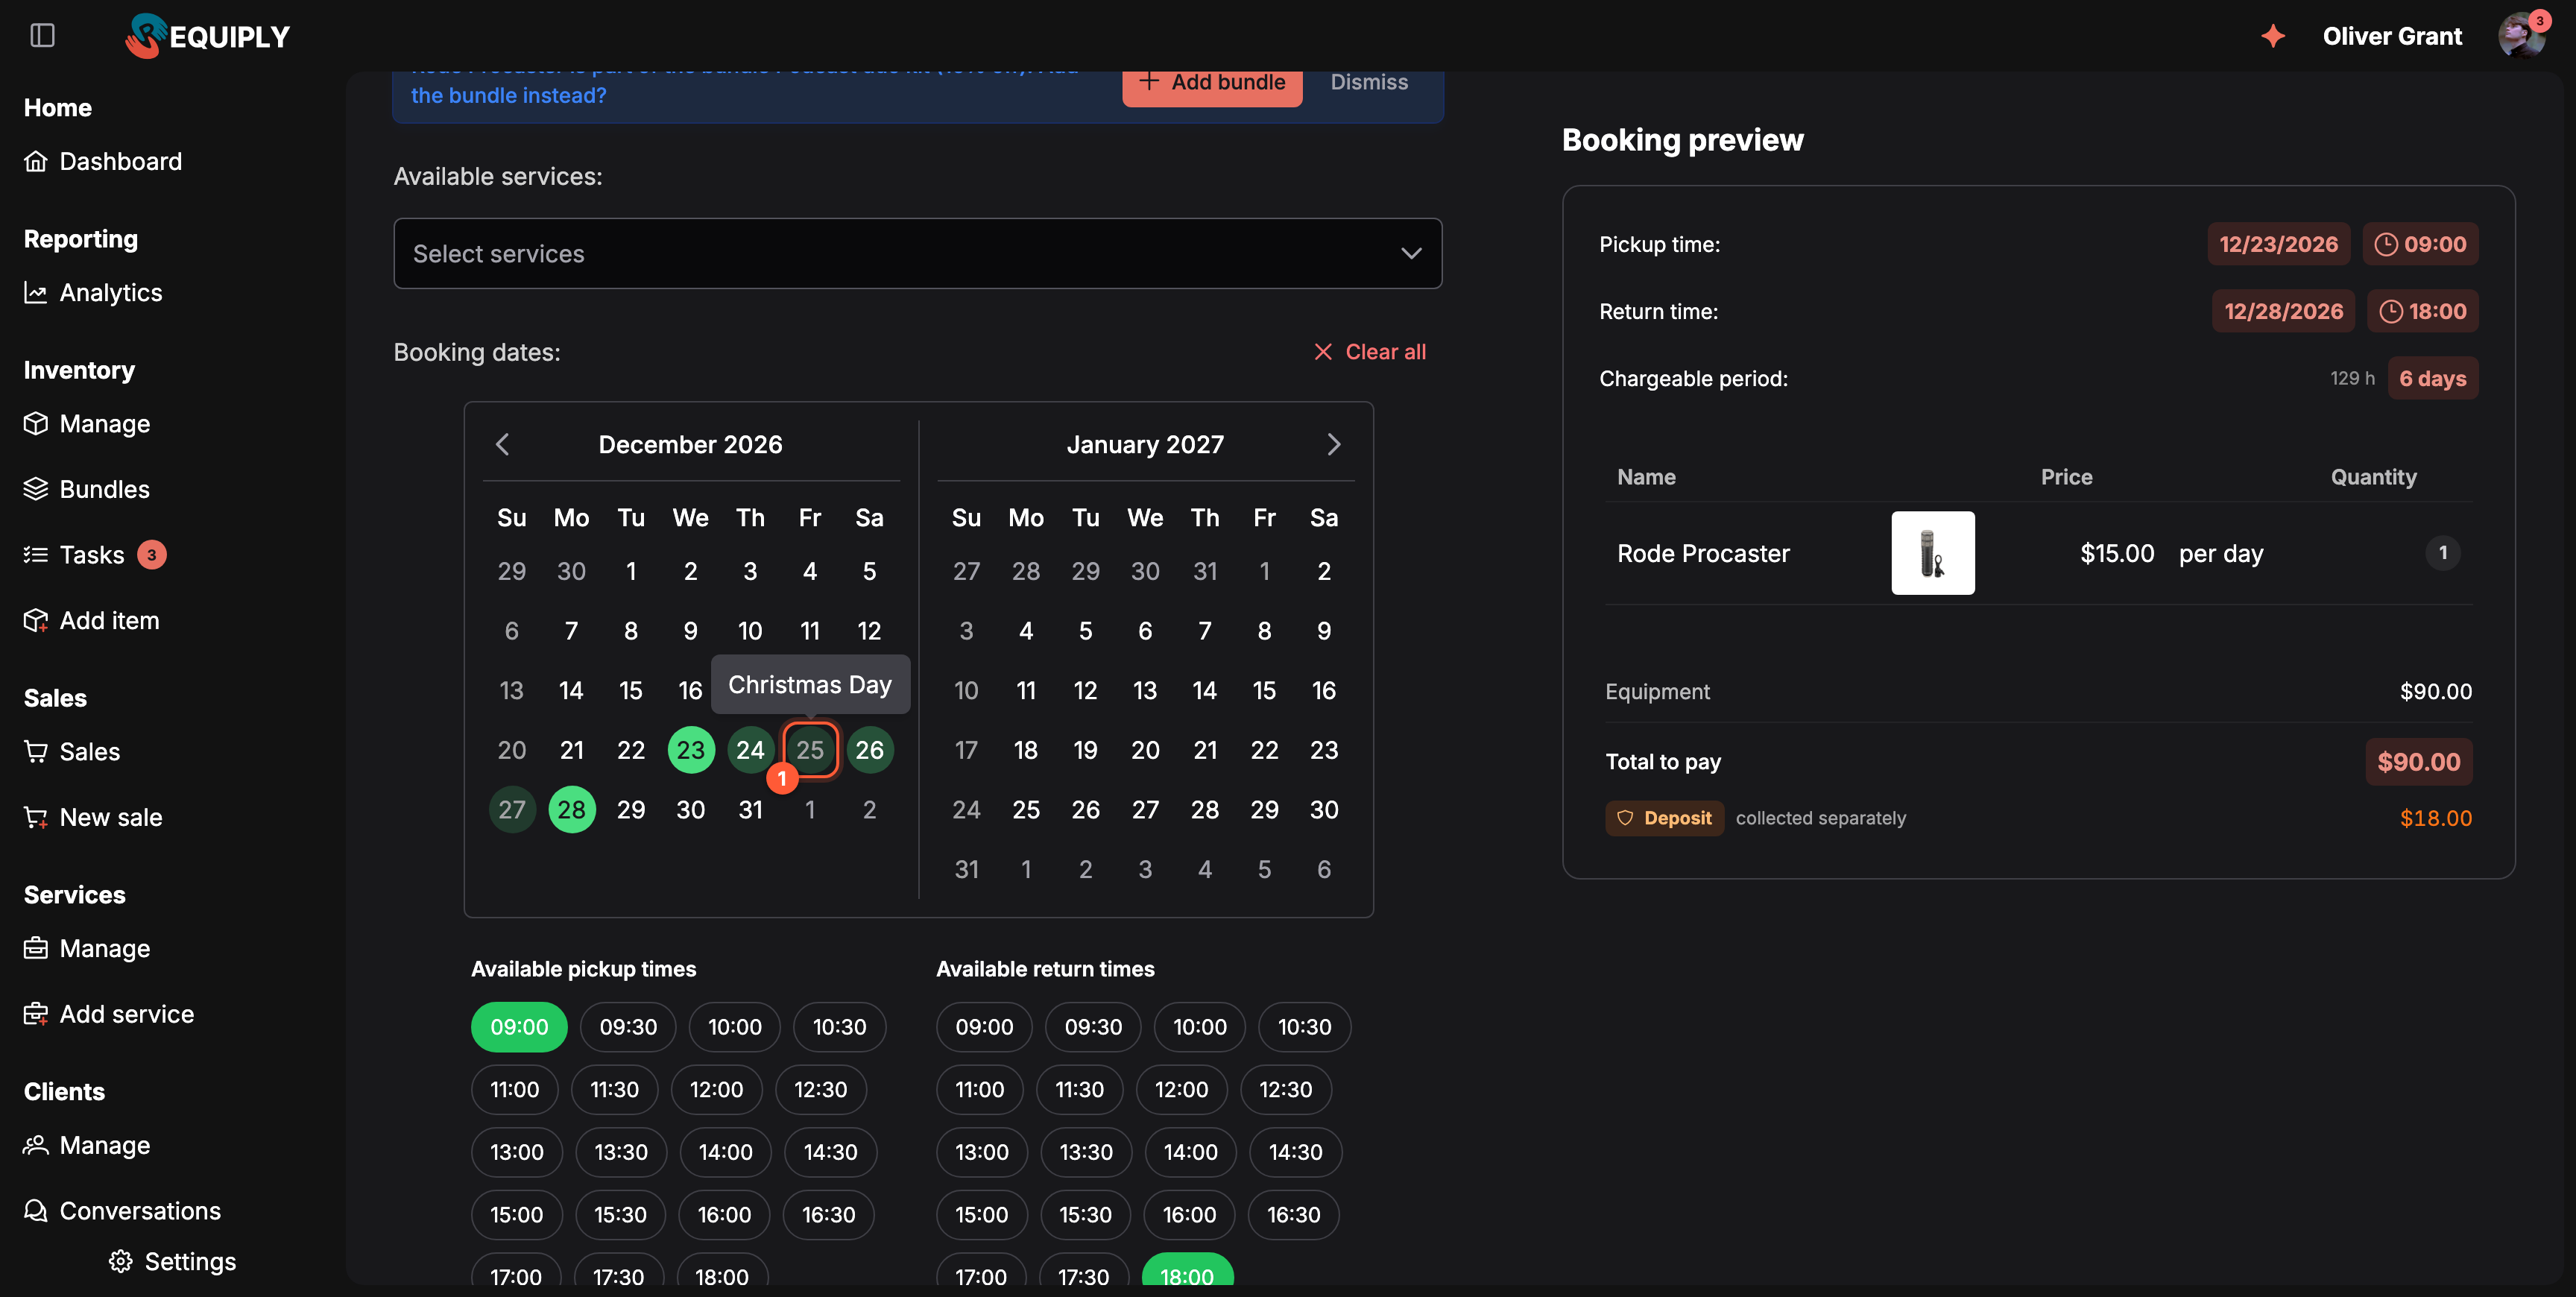The width and height of the screenshot is (2576, 1297).
Task: Select December 23 on the calendar
Action: pyautogui.click(x=691, y=750)
